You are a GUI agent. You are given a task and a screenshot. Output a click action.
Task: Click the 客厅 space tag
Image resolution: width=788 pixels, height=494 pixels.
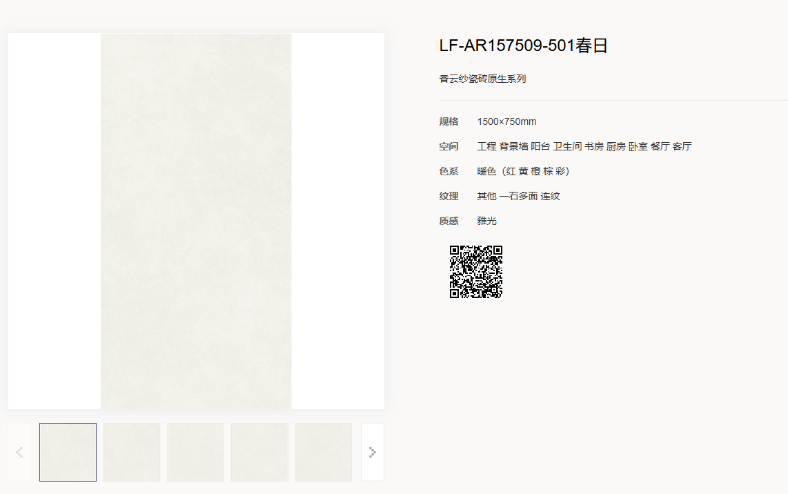682,146
